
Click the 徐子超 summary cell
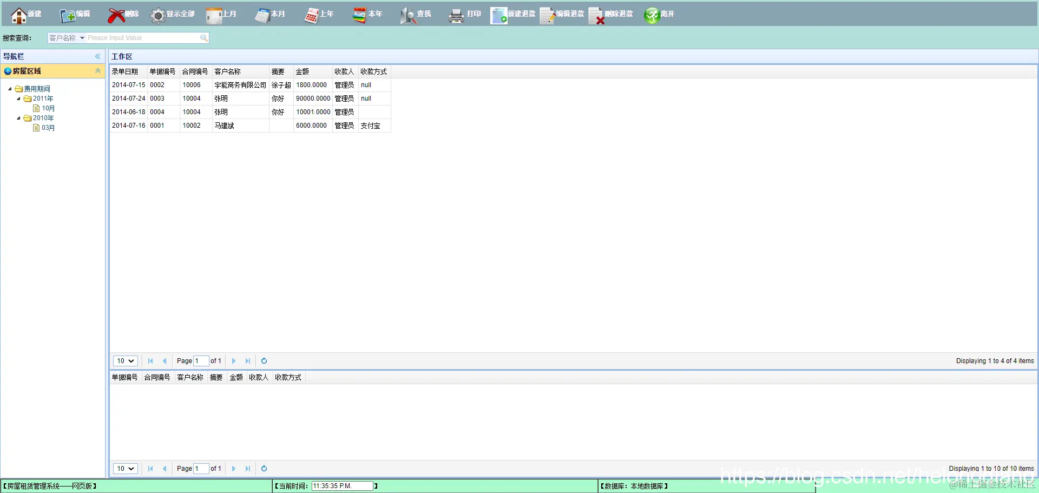click(x=281, y=85)
